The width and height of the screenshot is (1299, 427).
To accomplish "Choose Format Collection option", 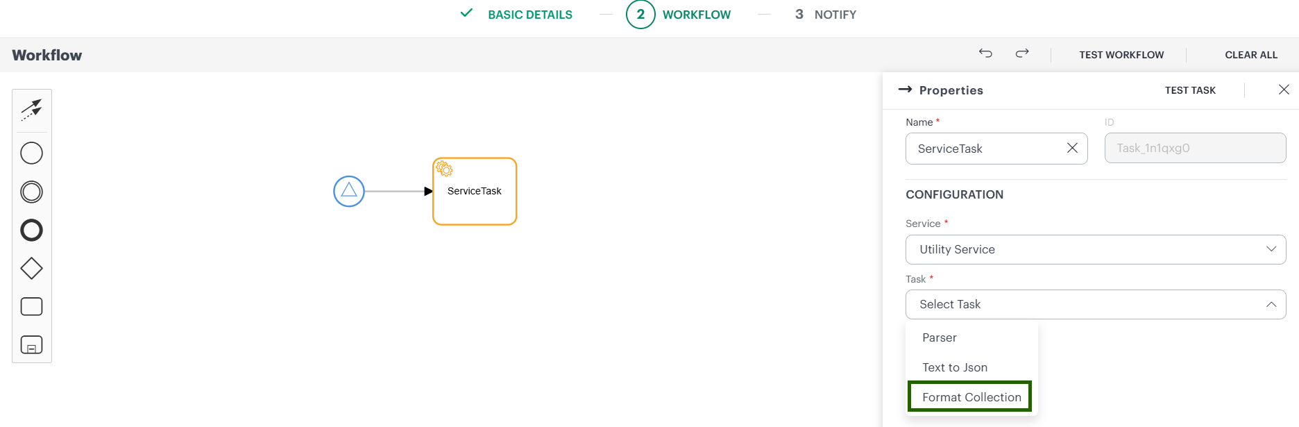I will tap(970, 396).
